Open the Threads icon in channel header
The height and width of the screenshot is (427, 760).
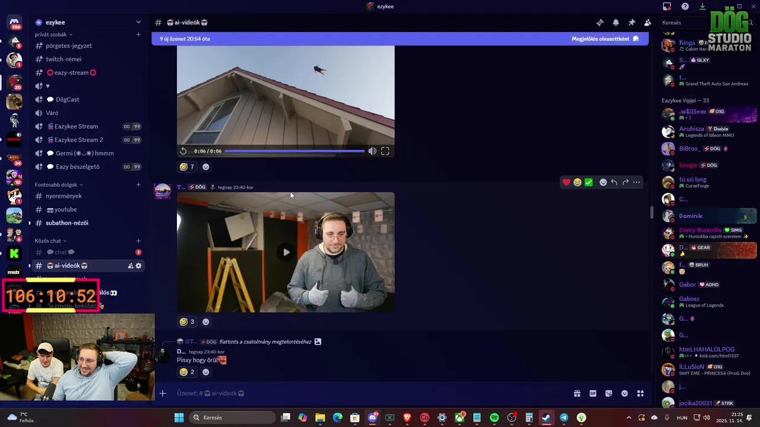click(600, 23)
